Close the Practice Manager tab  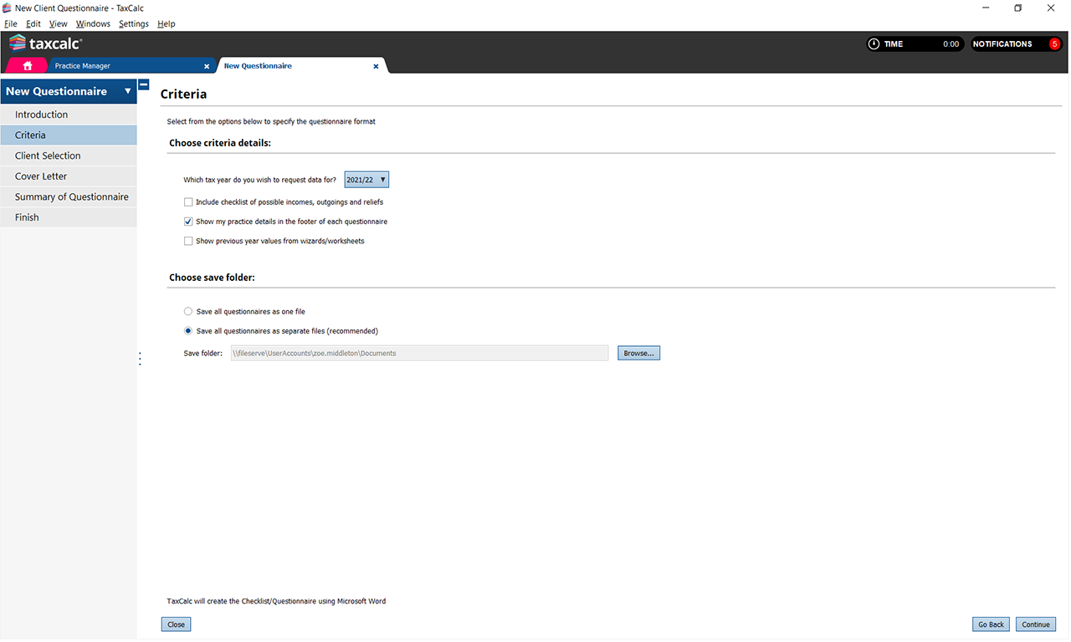pos(207,66)
